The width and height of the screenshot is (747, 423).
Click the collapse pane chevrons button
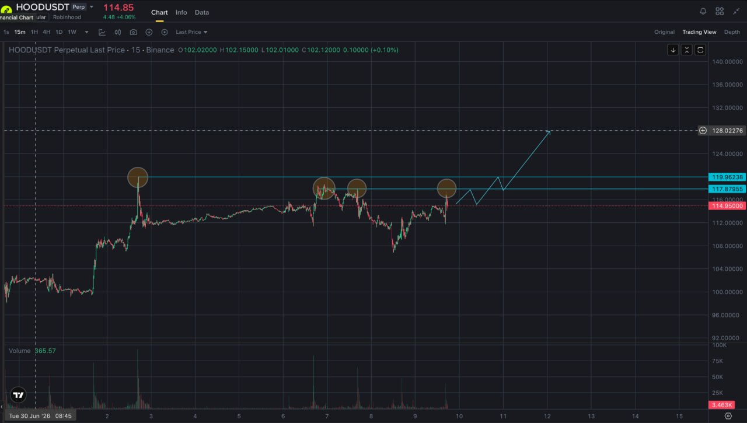[687, 50]
